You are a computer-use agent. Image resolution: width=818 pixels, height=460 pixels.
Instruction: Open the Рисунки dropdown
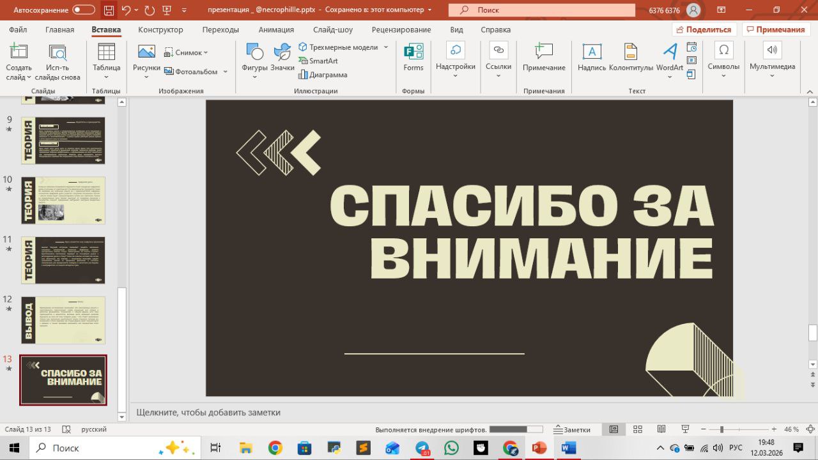[x=146, y=61]
